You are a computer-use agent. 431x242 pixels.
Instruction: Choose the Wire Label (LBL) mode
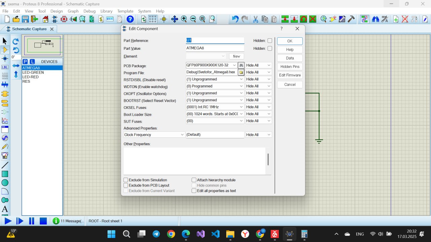tap(5, 67)
